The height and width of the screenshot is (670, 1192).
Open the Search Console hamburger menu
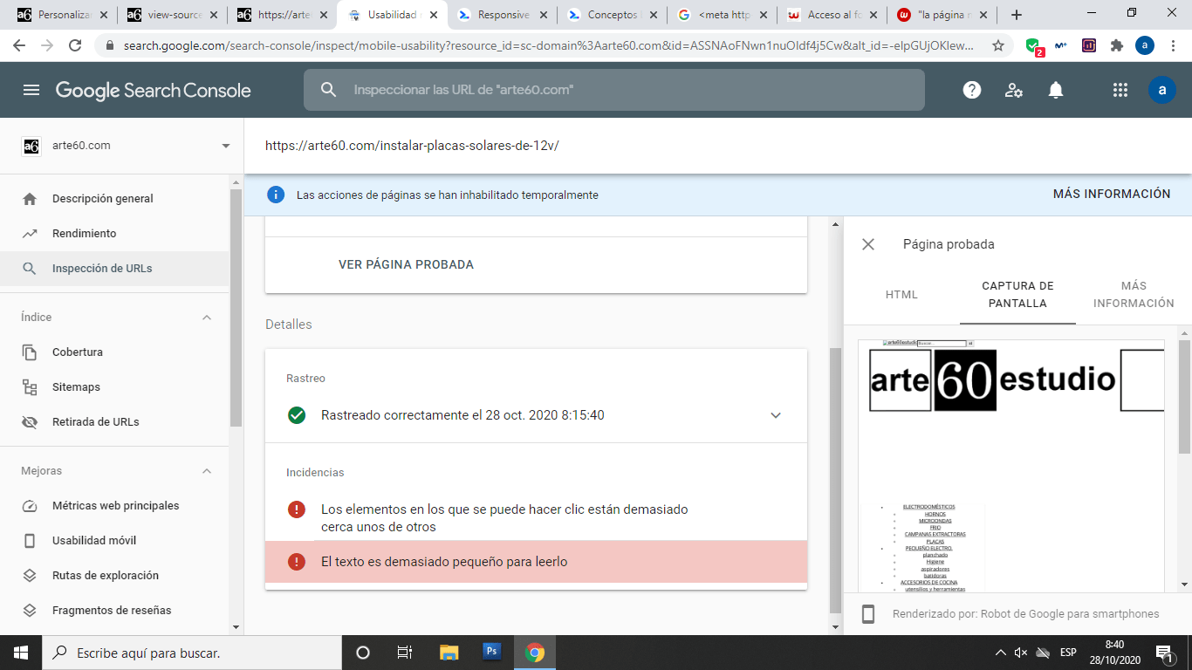(31, 90)
